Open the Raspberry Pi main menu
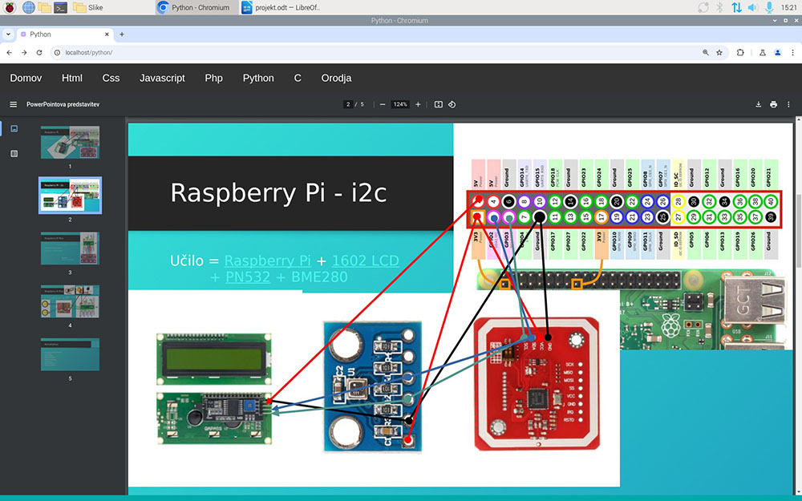This screenshot has height=501, width=802. (x=10, y=7)
